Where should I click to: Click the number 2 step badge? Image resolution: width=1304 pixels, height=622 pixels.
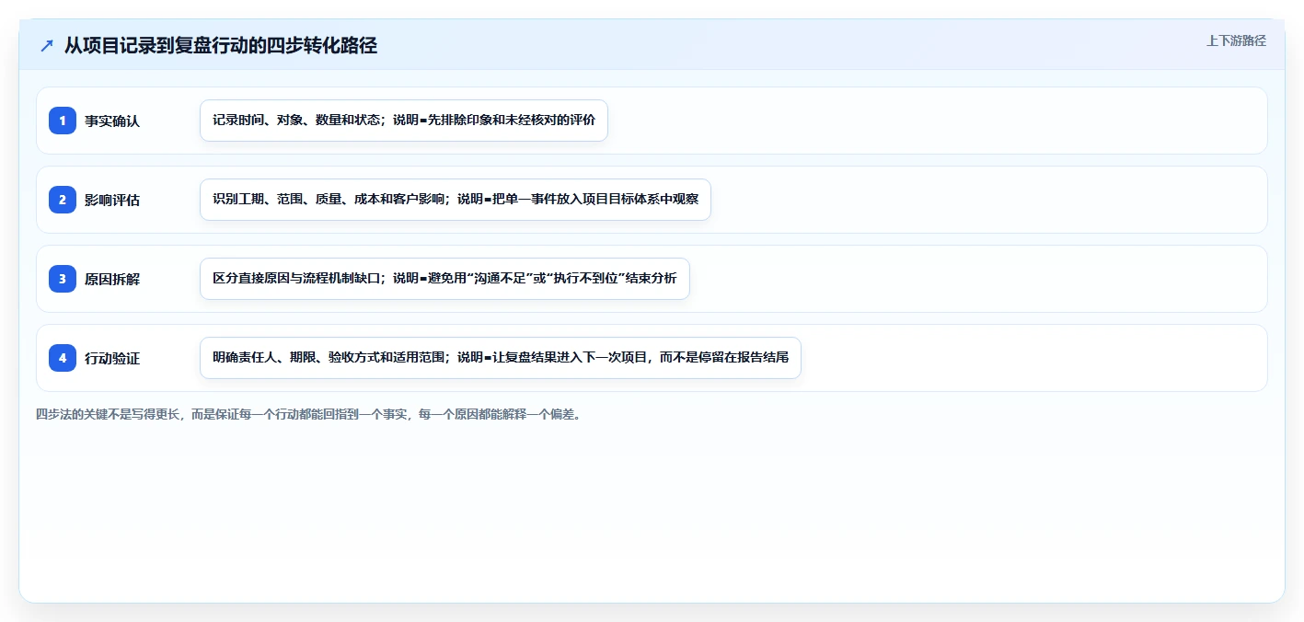click(63, 200)
